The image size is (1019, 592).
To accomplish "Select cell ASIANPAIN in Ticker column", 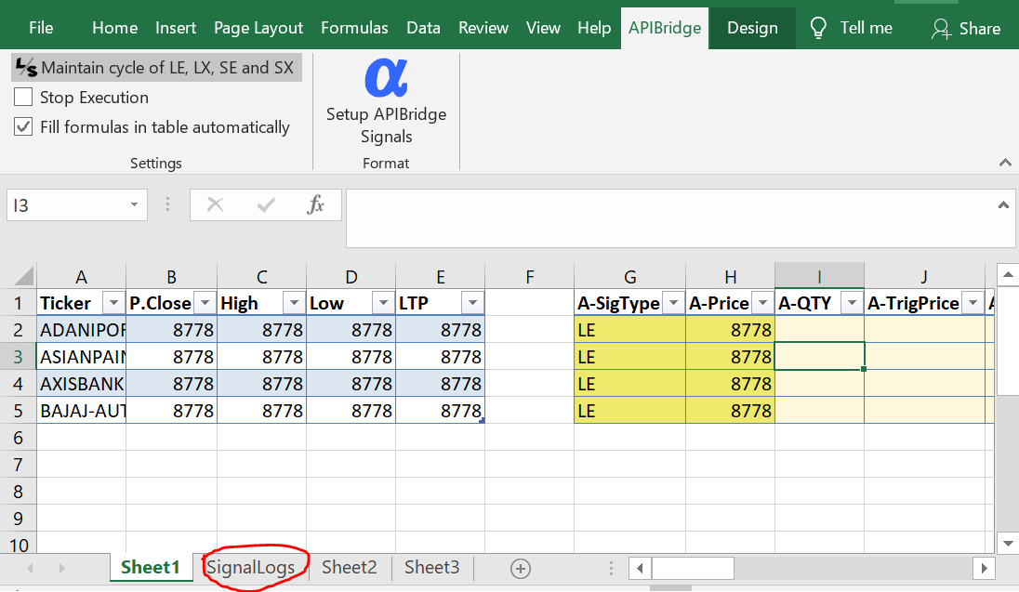I will 82,357.
